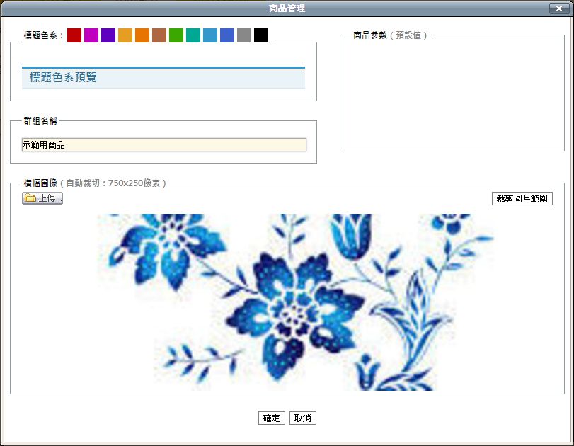This screenshot has height=446, width=574.
Task: Click the folder upload button 上傳
Action: (x=42, y=198)
